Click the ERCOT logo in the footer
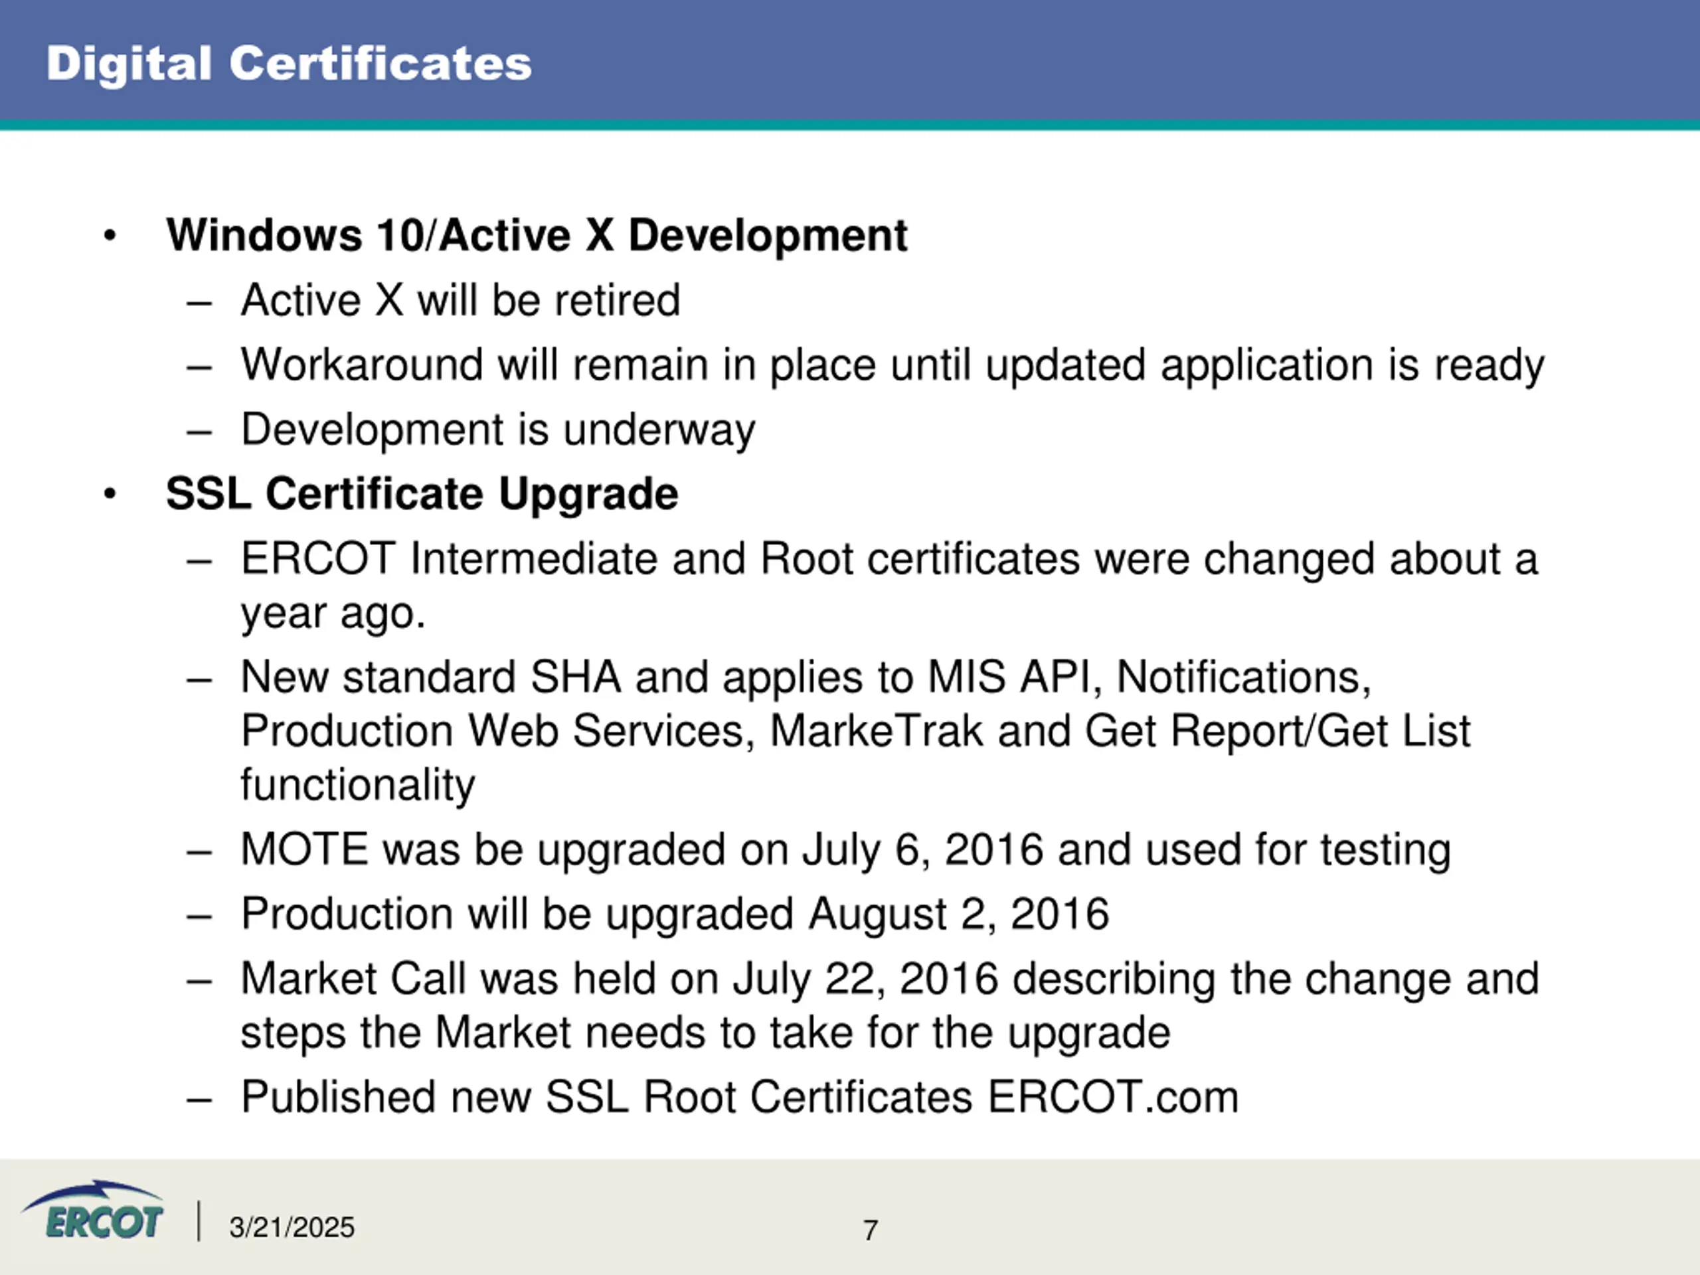 click(x=93, y=1211)
